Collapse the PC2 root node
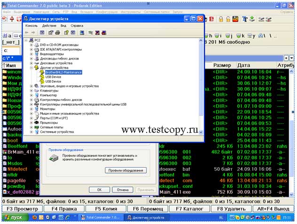The image size is (297, 224). [26, 40]
